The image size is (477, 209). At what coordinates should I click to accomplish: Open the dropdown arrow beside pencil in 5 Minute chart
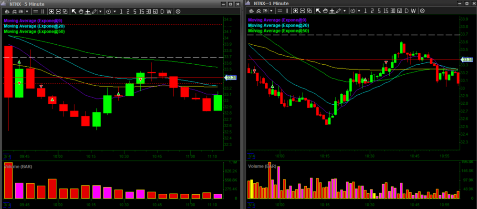pos(100,11)
